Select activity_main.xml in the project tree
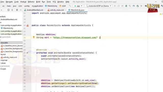The height and width of the screenshot is (92, 163). coord(9,57)
